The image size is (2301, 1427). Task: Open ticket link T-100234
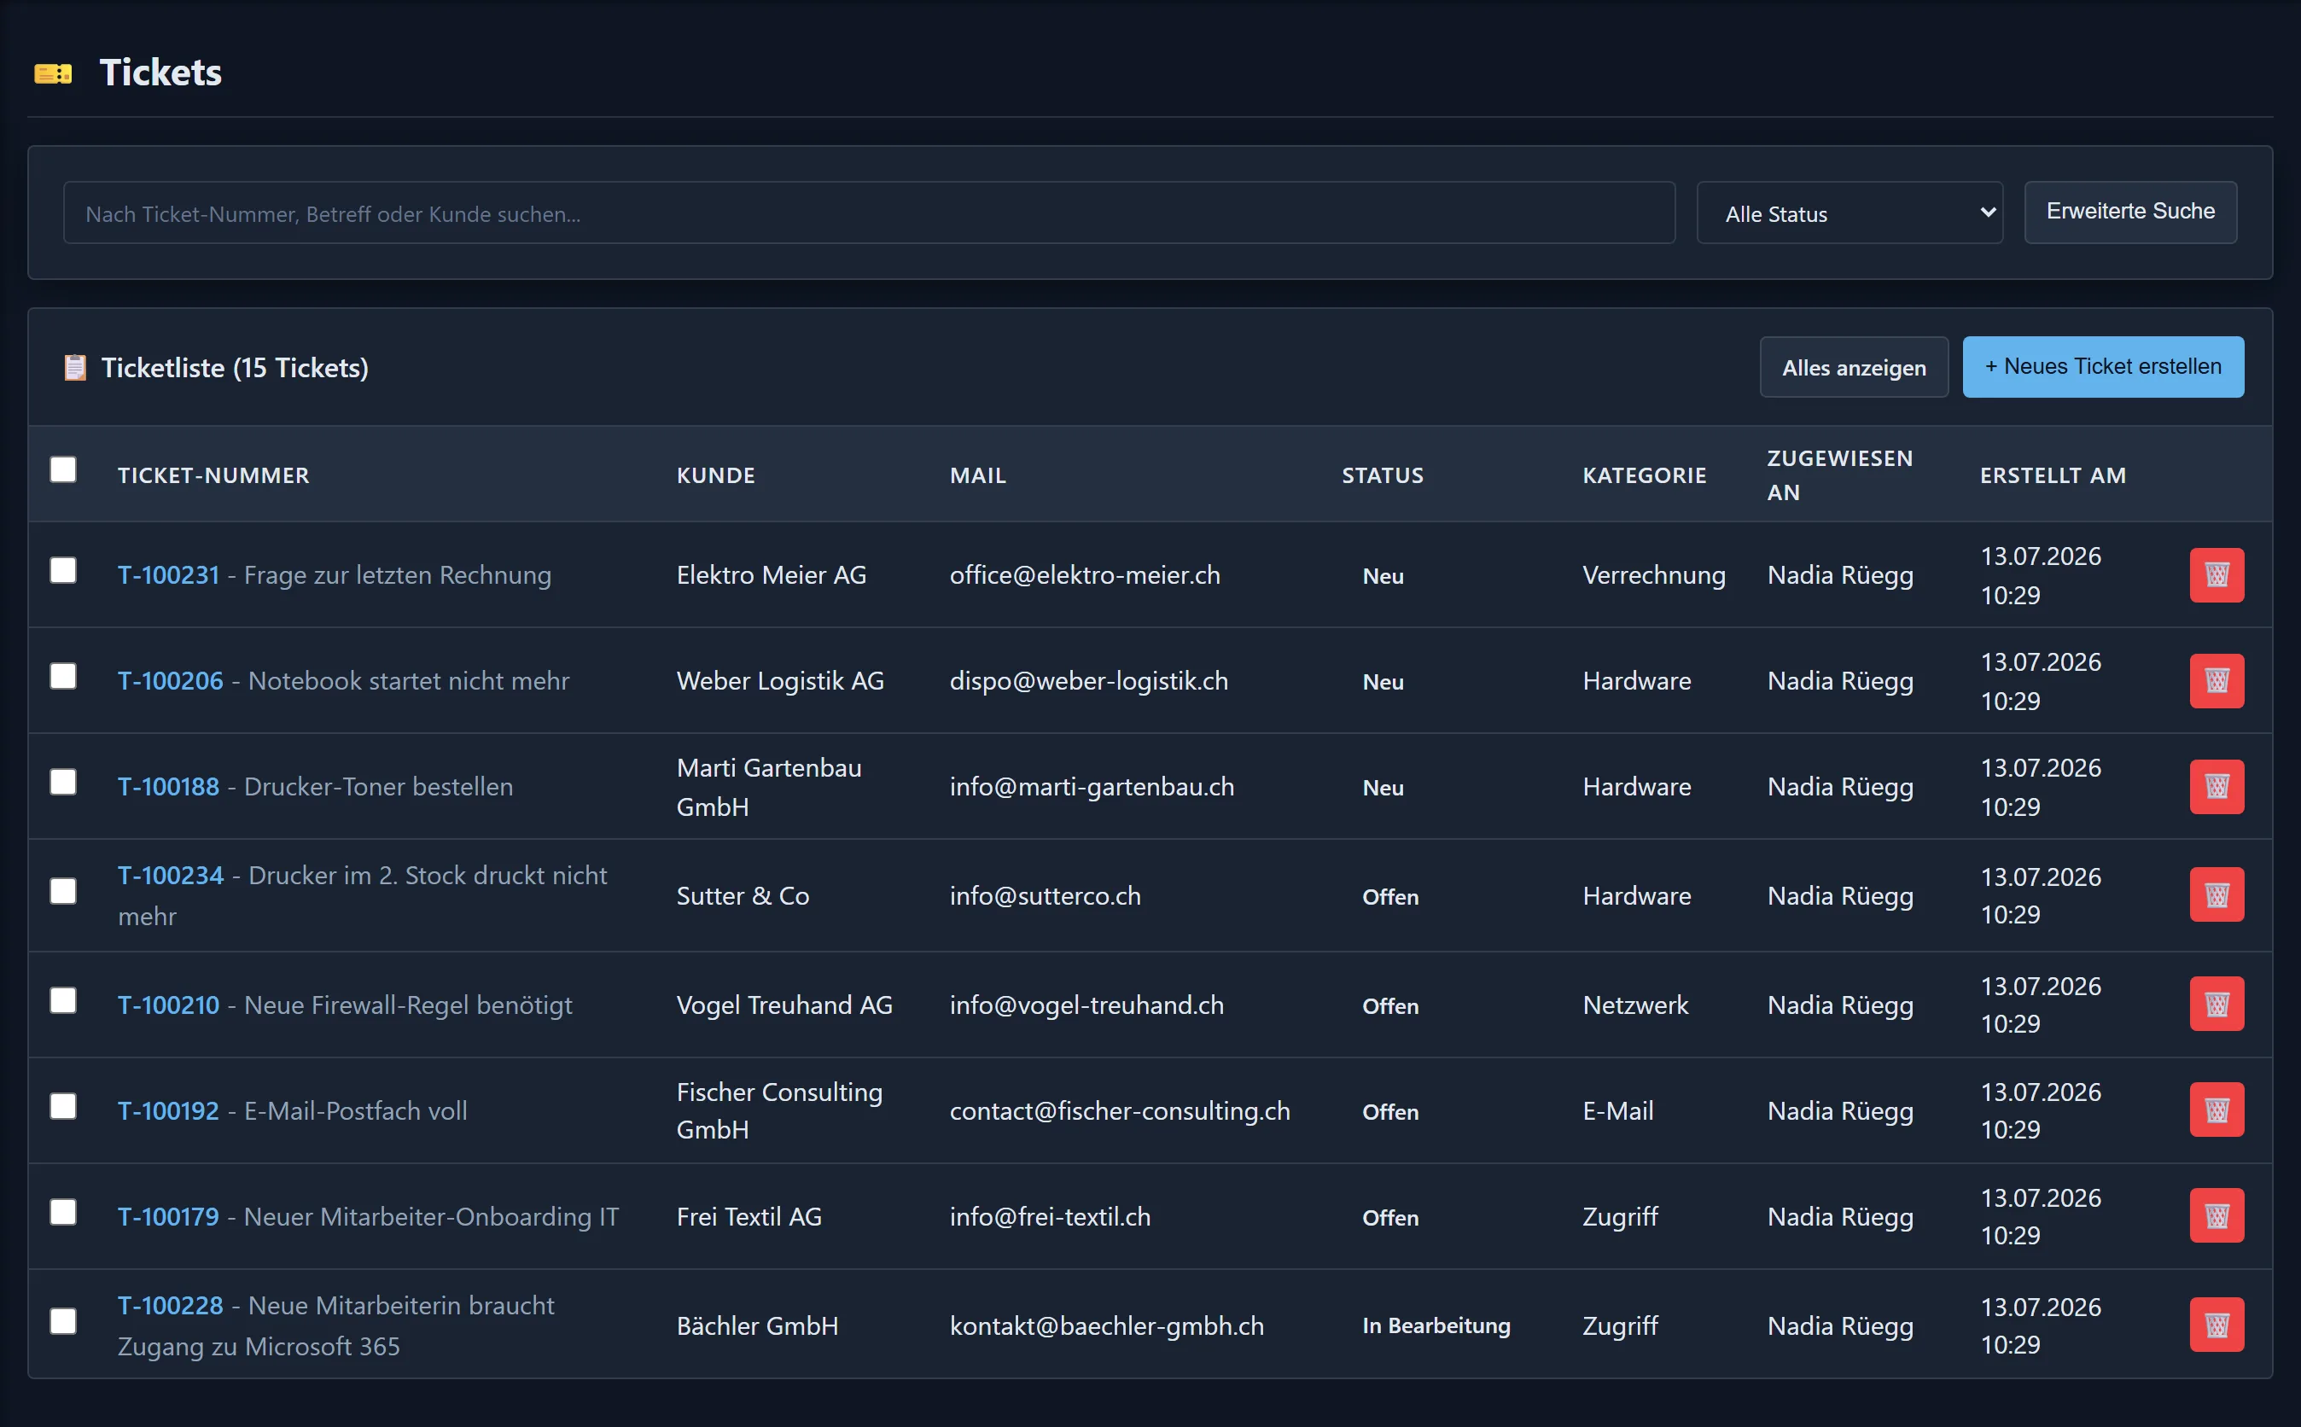click(x=170, y=875)
